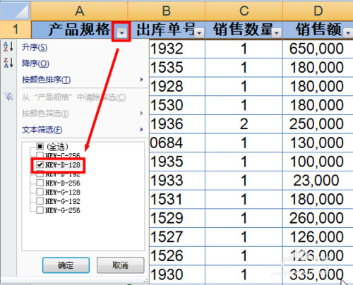Click the 产品规格 header cell

click(80, 30)
